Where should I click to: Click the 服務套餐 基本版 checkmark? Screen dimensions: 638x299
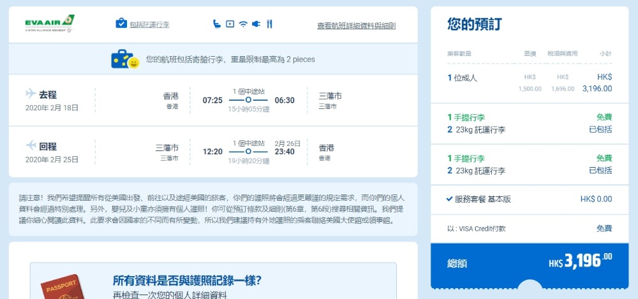[450, 199]
